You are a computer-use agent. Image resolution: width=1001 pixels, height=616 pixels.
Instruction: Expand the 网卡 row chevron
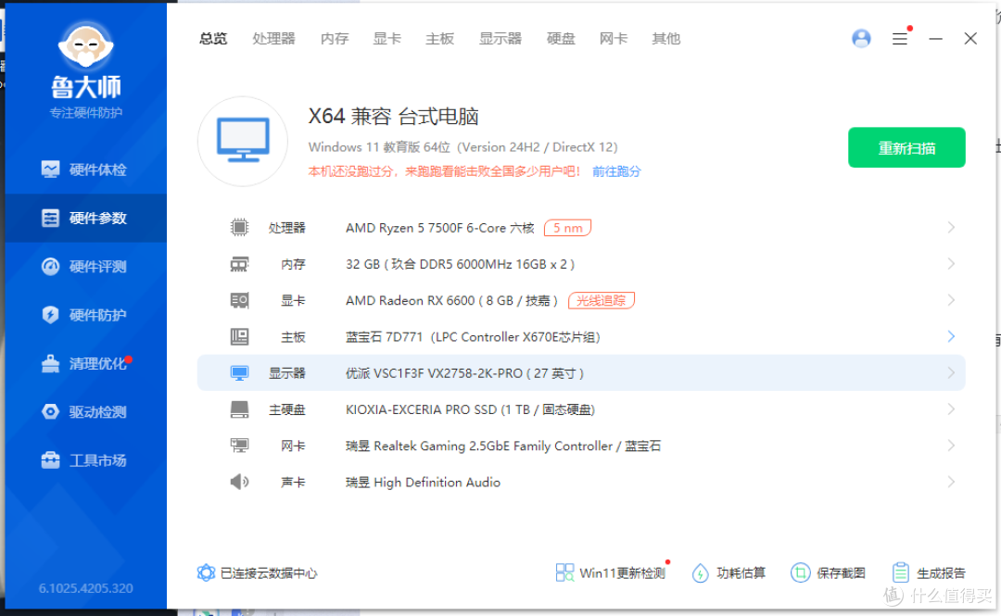951,446
